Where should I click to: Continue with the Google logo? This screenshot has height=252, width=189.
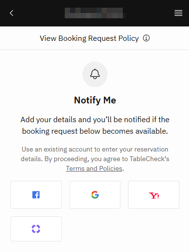(95, 195)
